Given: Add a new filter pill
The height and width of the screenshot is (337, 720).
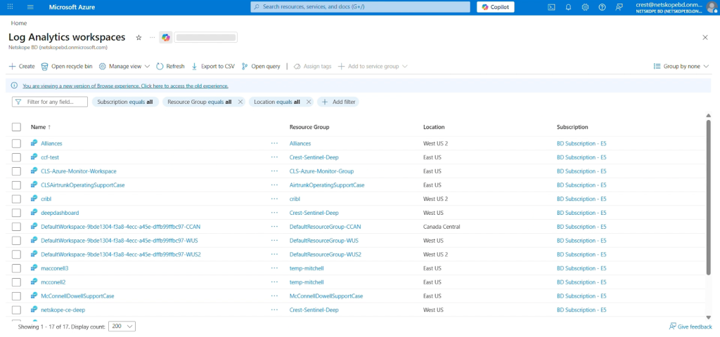Looking at the screenshot, I should click(x=338, y=103).
